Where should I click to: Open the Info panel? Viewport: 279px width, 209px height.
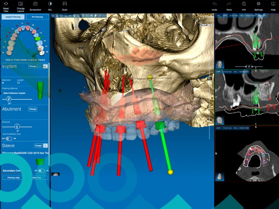[x=244, y=4]
